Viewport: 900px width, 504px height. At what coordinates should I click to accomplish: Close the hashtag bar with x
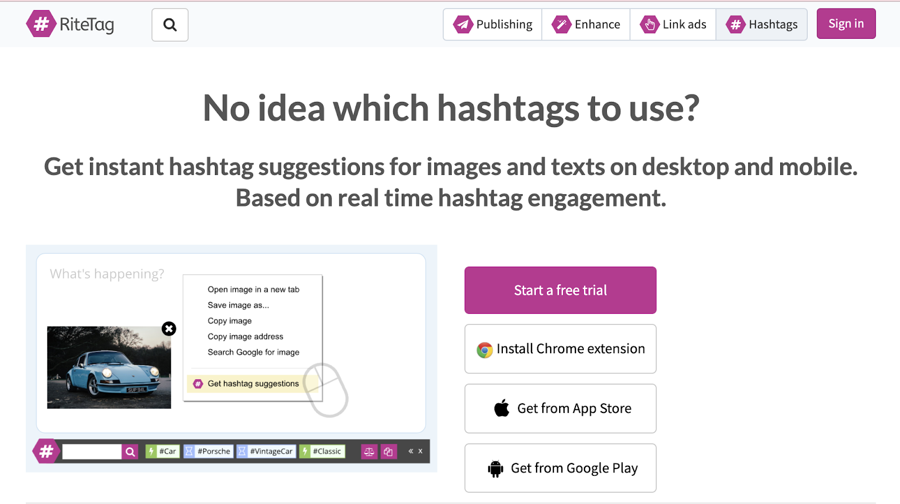420,451
